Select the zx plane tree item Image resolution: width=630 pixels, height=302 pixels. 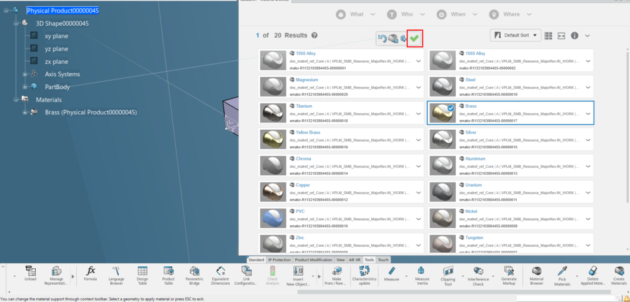pyautogui.click(x=56, y=62)
